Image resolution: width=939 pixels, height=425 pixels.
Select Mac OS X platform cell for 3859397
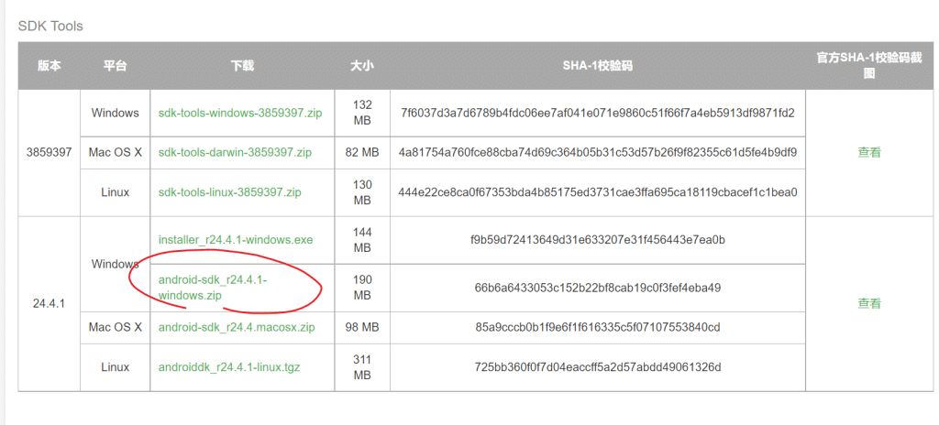coord(115,152)
